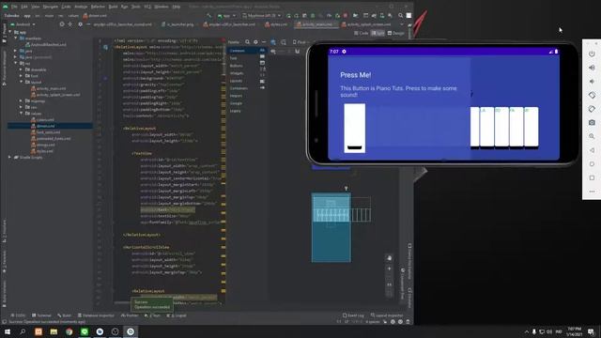Tap the emulator Overview square button
The image size is (601, 338).
[x=592, y=177]
